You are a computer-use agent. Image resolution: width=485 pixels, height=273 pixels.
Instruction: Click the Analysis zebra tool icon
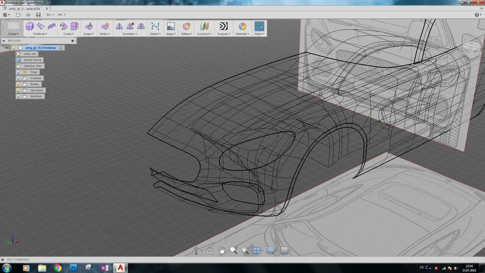(x=224, y=26)
